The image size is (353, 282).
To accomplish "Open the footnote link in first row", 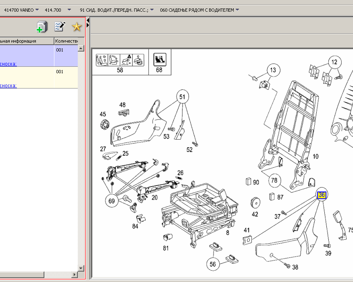I will [x=8, y=64].
